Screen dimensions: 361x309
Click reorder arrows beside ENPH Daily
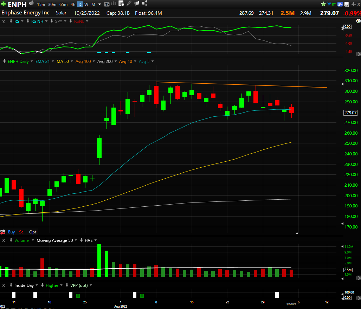coord(4,61)
